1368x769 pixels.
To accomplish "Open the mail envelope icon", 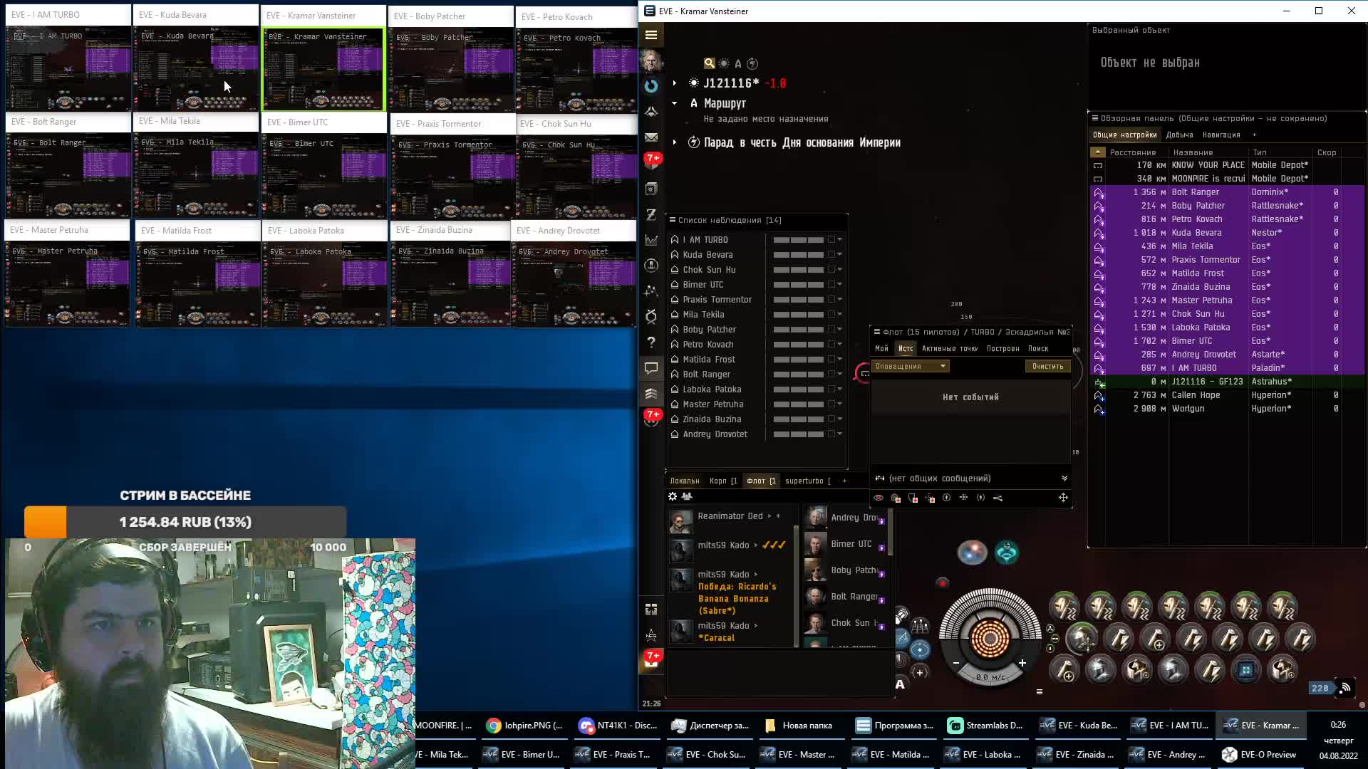I will pos(651,137).
